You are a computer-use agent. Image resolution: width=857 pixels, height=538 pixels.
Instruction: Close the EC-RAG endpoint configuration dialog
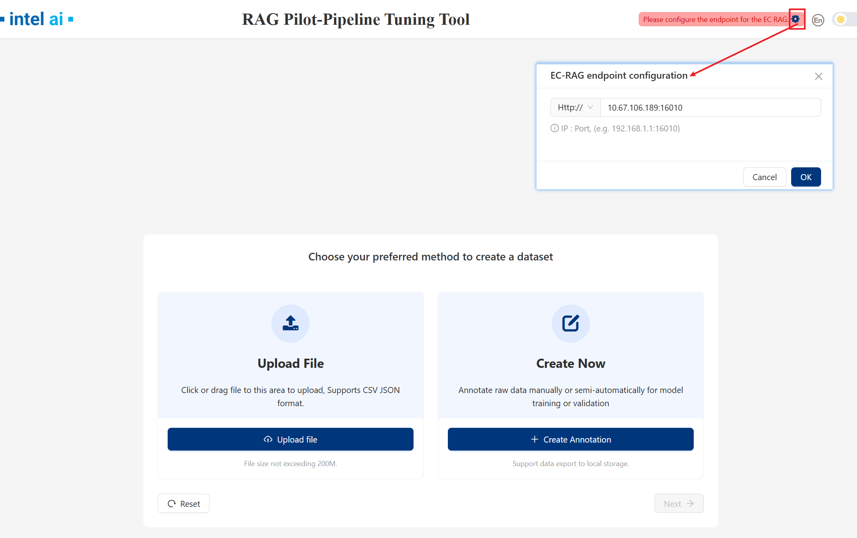click(x=819, y=76)
